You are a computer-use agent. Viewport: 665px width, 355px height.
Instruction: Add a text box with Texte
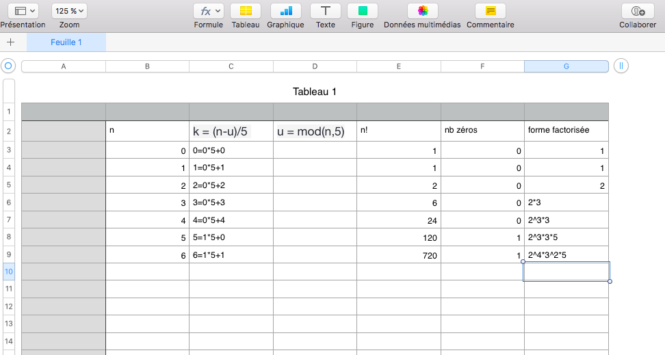click(x=326, y=11)
